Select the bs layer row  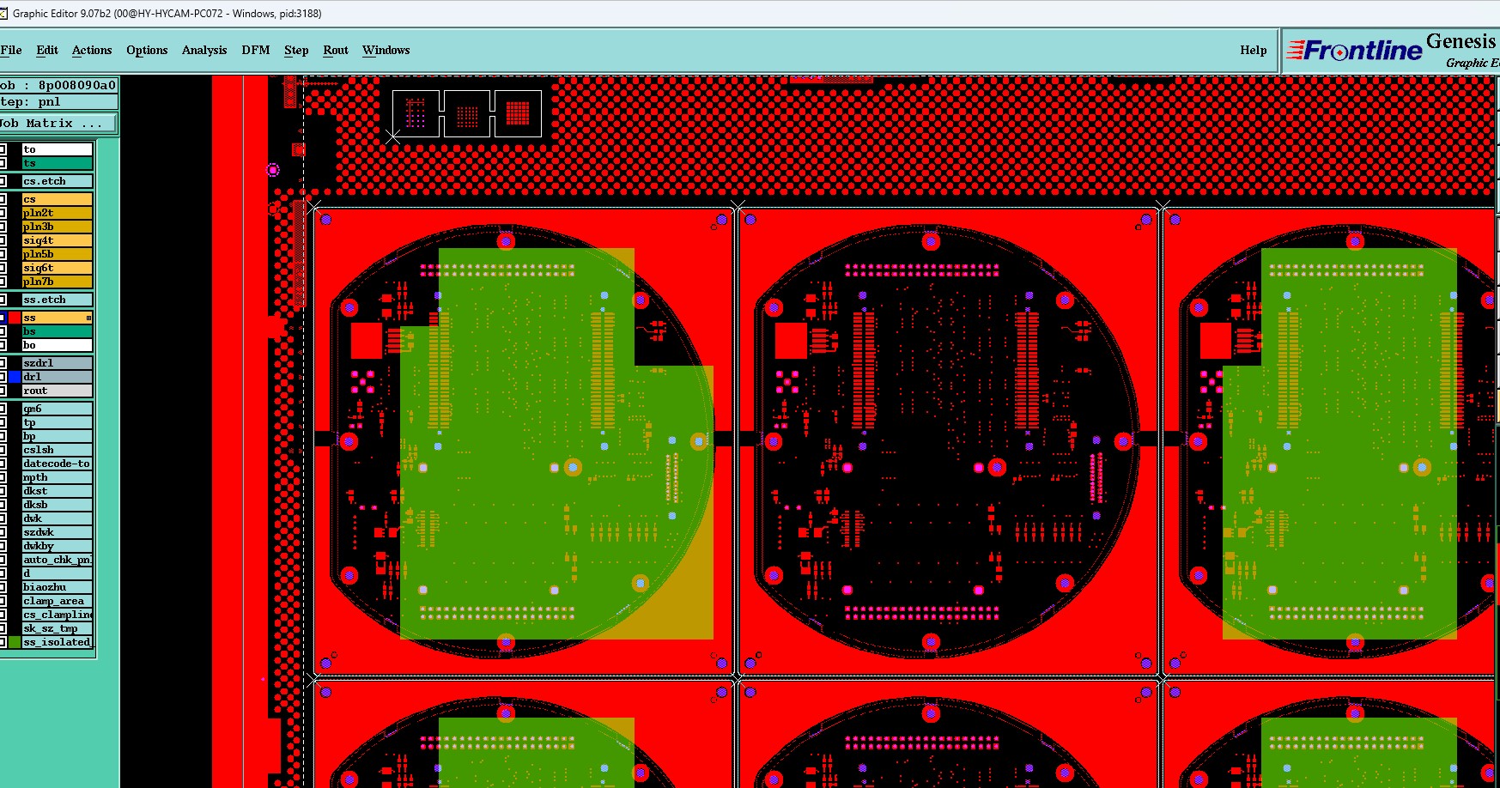click(57, 331)
